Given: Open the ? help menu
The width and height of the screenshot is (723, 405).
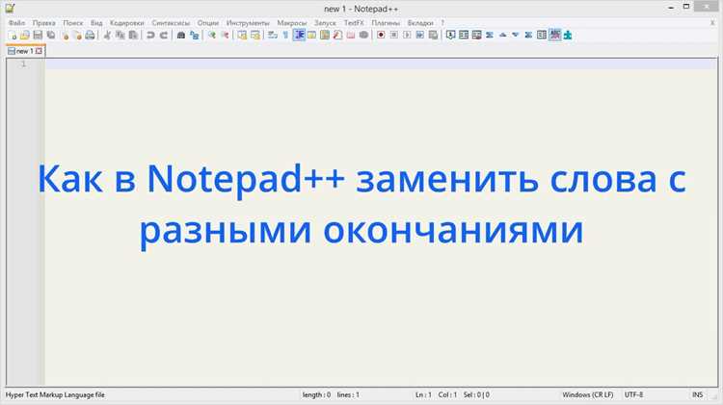Looking at the screenshot, I should [442, 22].
